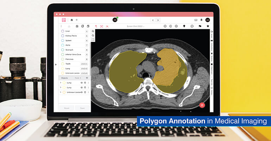
Task: Toggle visibility of all Objects
Action: pyautogui.click(x=87, y=78)
